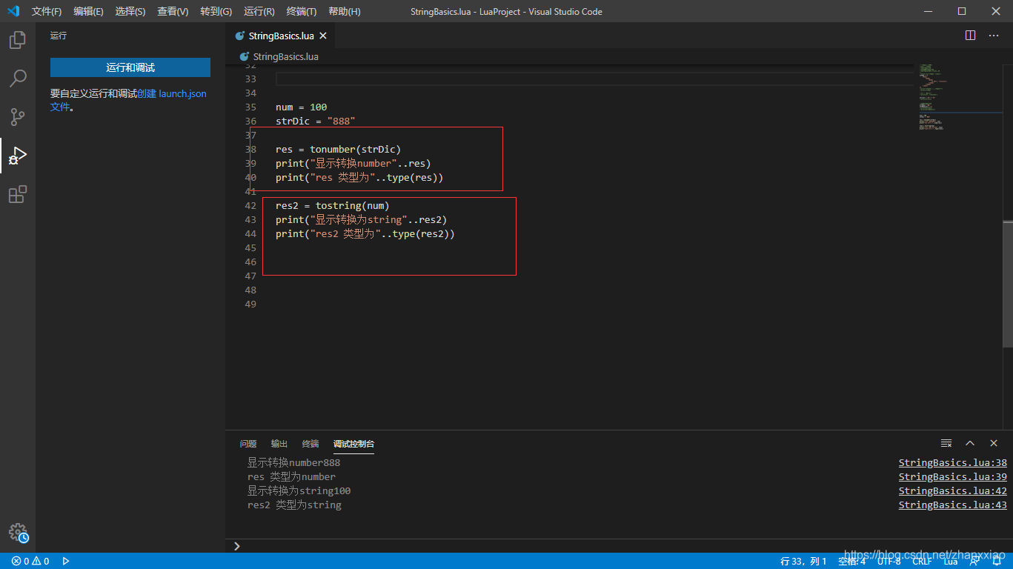Switch to the 问题 panel tab

pos(248,444)
